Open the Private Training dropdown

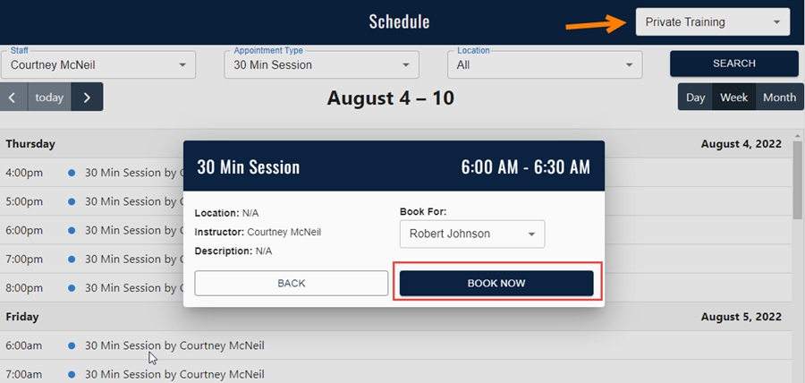point(712,22)
